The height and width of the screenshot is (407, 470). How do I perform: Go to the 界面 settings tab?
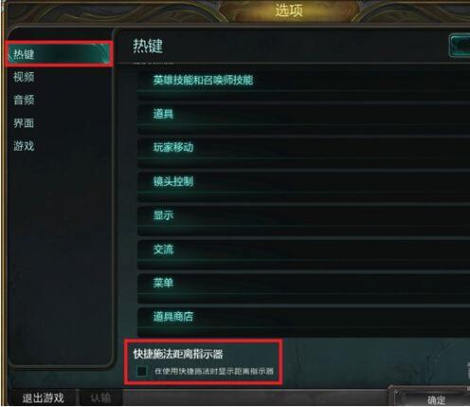coord(24,123)
